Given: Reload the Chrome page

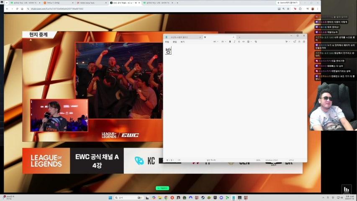Looking at the screenshot, I should tap(17, 9).
